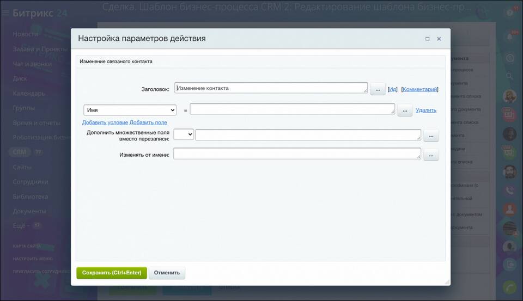Click the Добавить условие link
This screenshot has width=523, height=301.
[105, 122]
